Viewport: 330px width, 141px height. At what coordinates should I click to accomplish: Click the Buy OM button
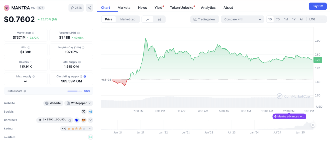(x=317, y=6)
